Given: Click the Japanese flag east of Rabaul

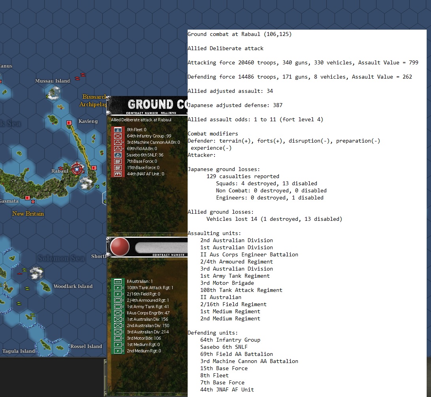Looking at the screenshot, I should click(x=94, y=168).
